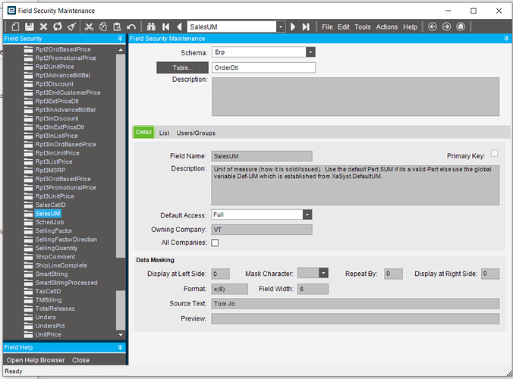
Task: Select SchedJob in the field tree
Action: [49, 222]
